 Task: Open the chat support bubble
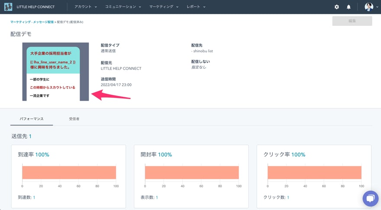click(370, 198)
